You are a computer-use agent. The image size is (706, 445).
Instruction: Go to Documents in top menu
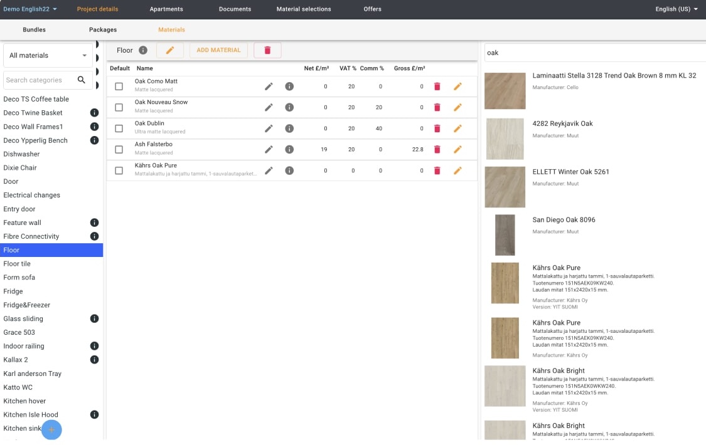click(x=235, y=9)
